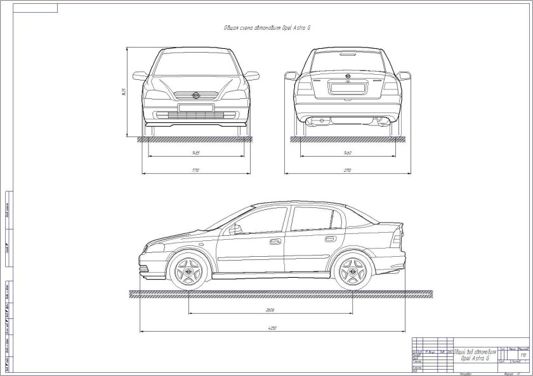Image resolution: width=533 pixels, height=376 pixels.
Task: Select the 1770 width dimension under the front view
Action: coord(197,170)
